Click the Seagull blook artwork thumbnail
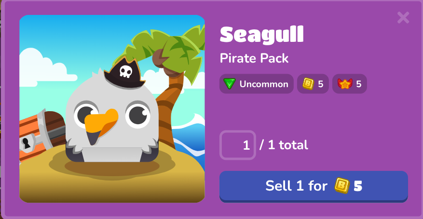Viewport: 423px width, 219px height. (112, 109)
